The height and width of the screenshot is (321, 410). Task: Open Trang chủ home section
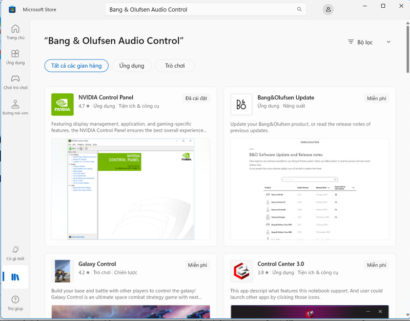[x=15, y=32]
